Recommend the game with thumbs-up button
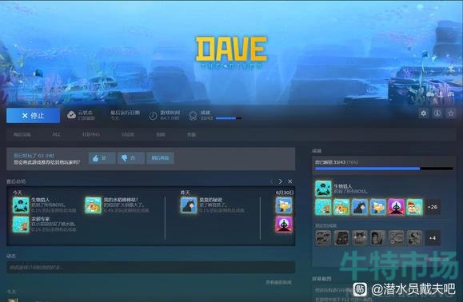 [x=102, y=158]
